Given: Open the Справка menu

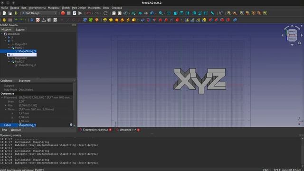Looking at the screenshot, I should 116,8.
